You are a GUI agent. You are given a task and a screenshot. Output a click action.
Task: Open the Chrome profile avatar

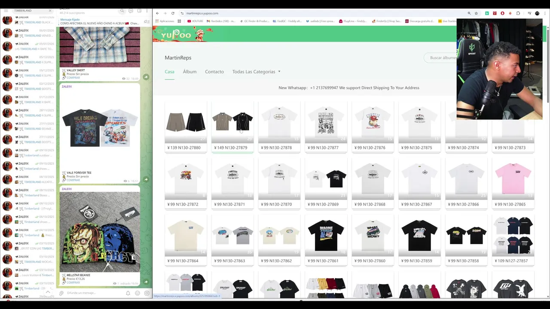coord(537,13)
